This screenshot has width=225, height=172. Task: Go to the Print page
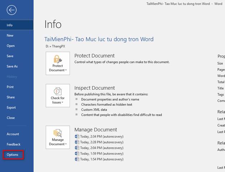click(10, 87)
